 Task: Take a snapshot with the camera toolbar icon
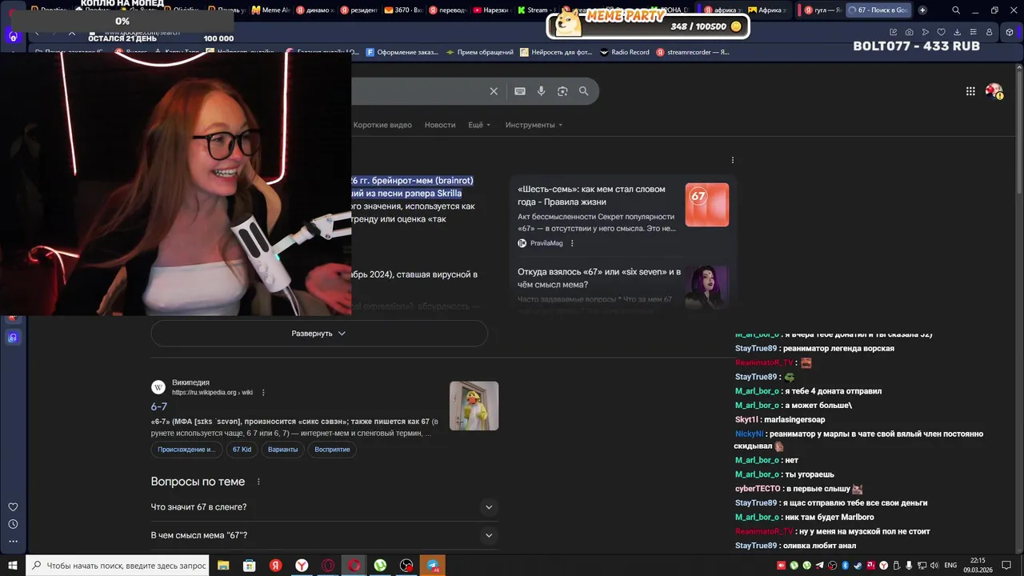(x=910, y=32)
